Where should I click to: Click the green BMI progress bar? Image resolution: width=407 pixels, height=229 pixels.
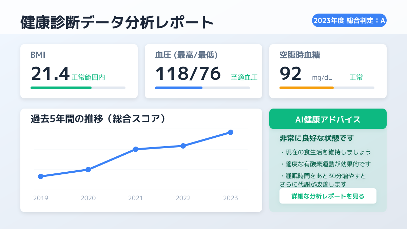click(x=61, y=88)
